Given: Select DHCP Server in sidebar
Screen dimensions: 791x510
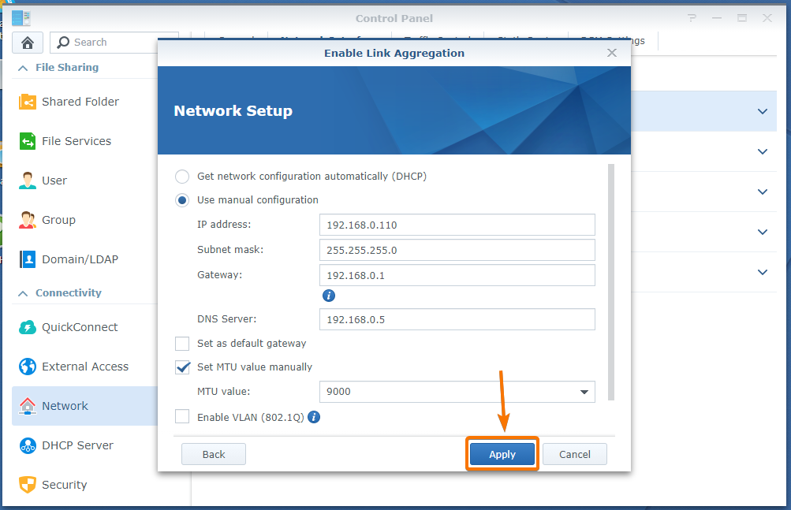Looking at the screenshot, I should click(x=84, y=445).
